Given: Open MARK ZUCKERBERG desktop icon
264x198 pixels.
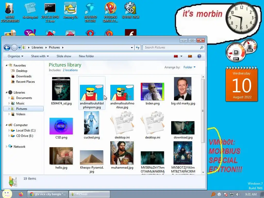Looking at the screenshot, I should (10, 13).
